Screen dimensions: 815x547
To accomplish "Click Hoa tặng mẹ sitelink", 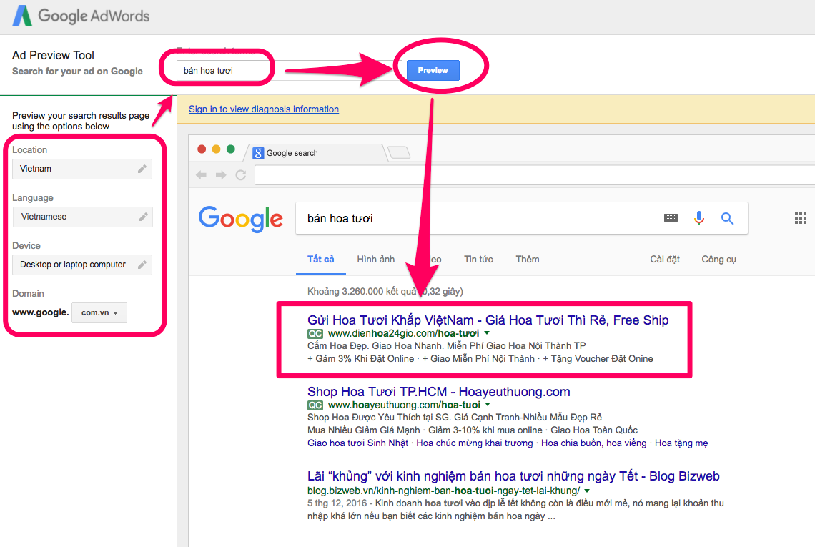I will point(681,443).
